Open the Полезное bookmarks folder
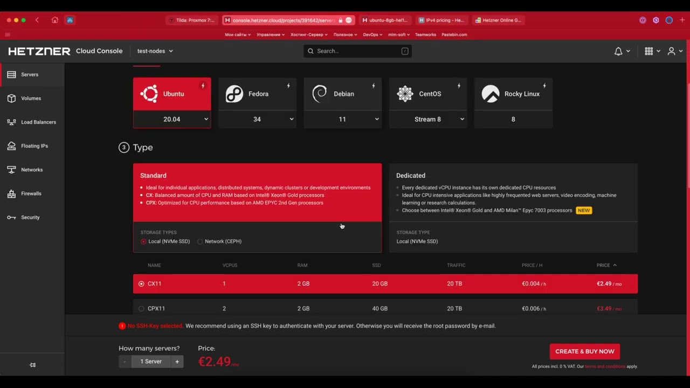Image resolution: width=690 pixels, height=388 pixels. click(x=345, y=34)
